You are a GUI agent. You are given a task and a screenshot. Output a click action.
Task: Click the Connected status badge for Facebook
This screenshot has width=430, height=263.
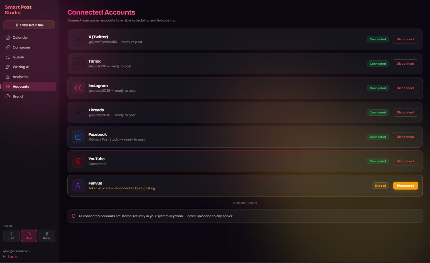378,137
